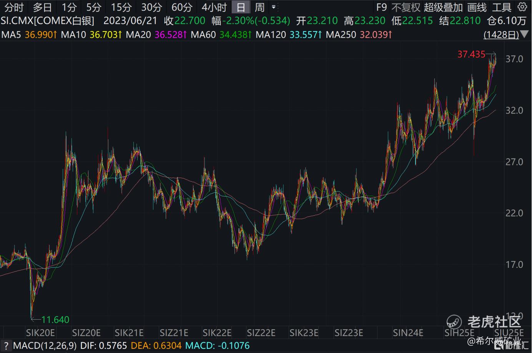
Task: Click the SIZ20E contract label on time axis
Action: pos(86,333)
